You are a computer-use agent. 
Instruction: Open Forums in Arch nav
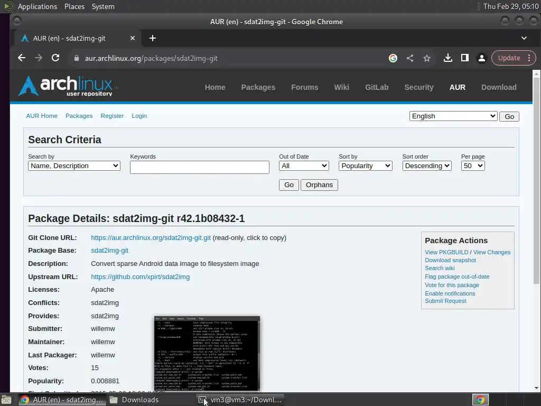(x=305, y=87)
